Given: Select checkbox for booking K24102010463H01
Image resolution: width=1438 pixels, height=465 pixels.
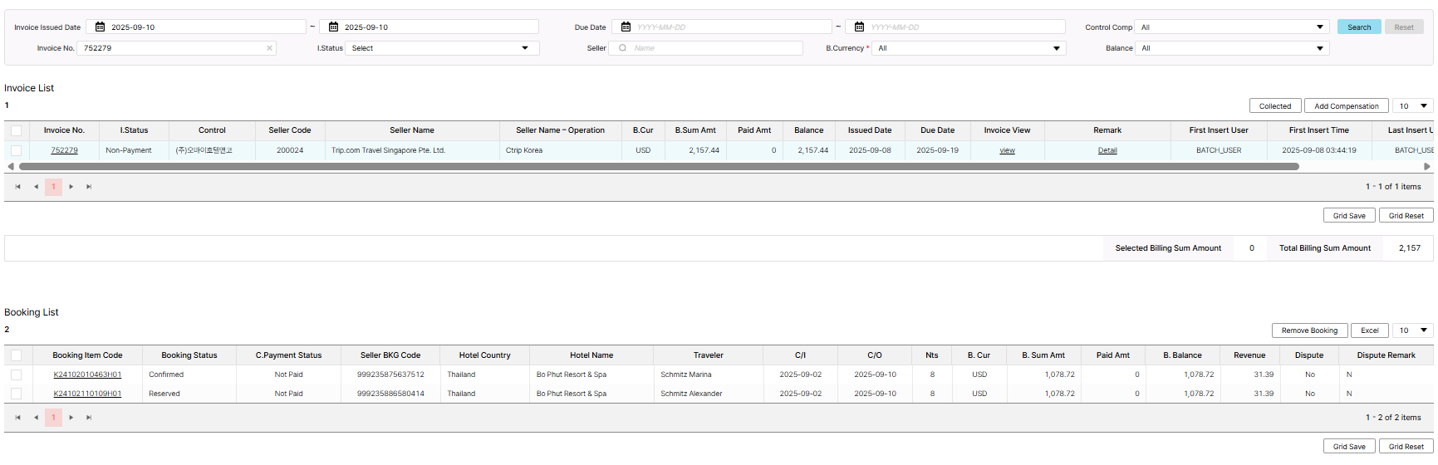Looking at the screenshot, I should (x=16, y=374).
